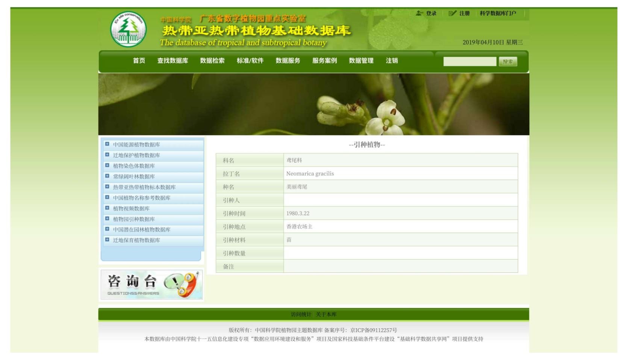Expand the 常绿阔叶林数据库 plus icon
Viewport: 622px width, 355px height.
(107, 176)
